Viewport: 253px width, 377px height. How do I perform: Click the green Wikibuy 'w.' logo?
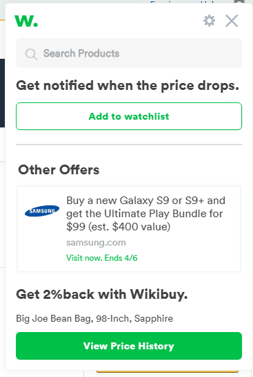pyautogui.click(x=26, y=21)
